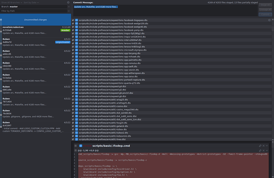Click status icon beside aspeed-bmc-opp-palmetto.dts
The image size is (274, 178).
pyautogui.click(x=77, y=60)
